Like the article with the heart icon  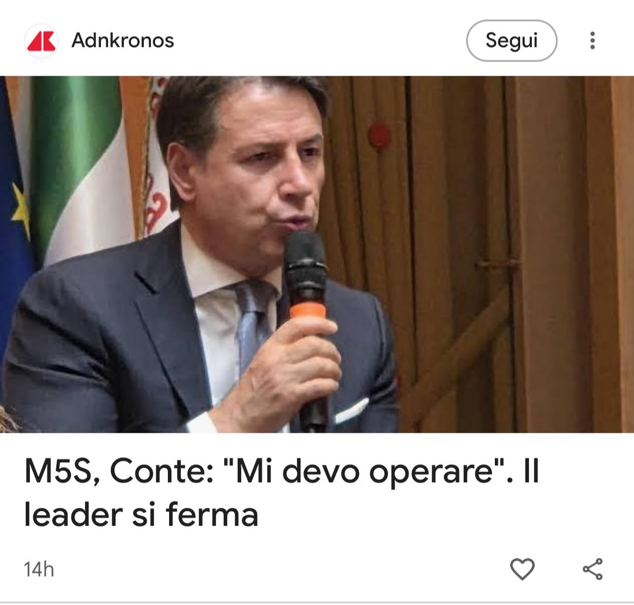click(x=522, y=569)
